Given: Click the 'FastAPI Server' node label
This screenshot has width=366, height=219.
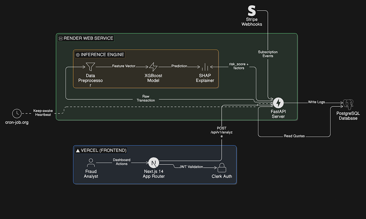Looking at the screenshot, I should [278, 114].
